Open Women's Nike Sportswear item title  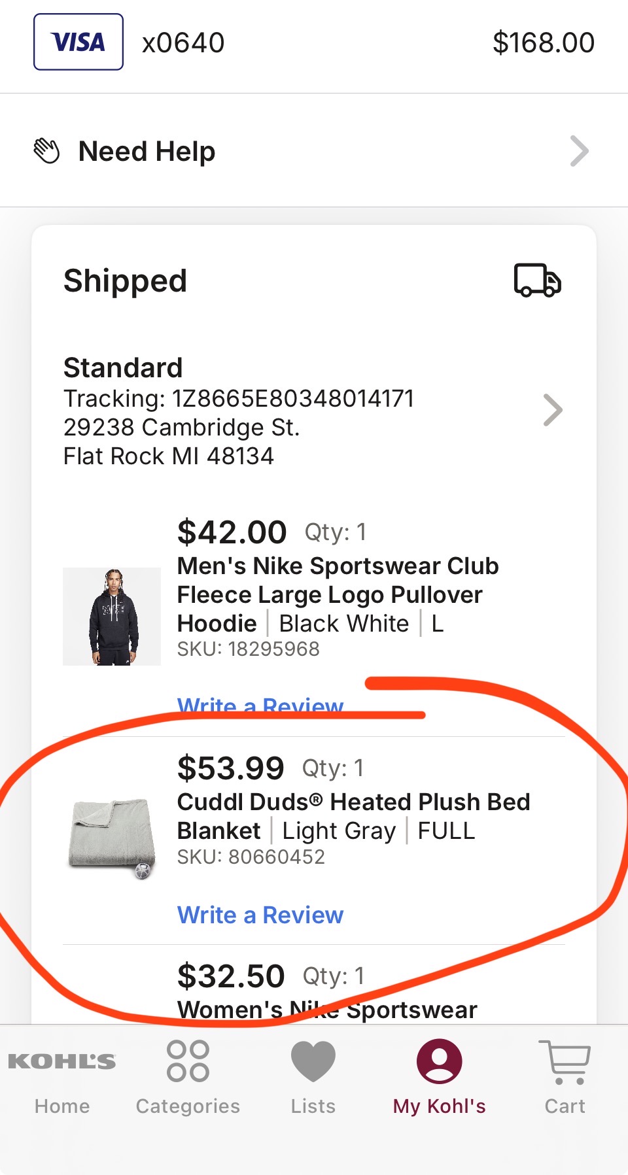coord(327,1010)
